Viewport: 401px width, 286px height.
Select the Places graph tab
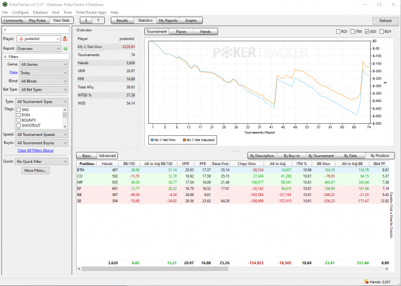tap(181, 32)
